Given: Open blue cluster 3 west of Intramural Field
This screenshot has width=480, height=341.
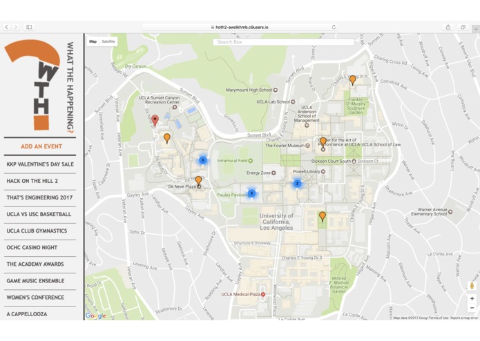Looking at the screenshot, I should (x=202, y=160).
